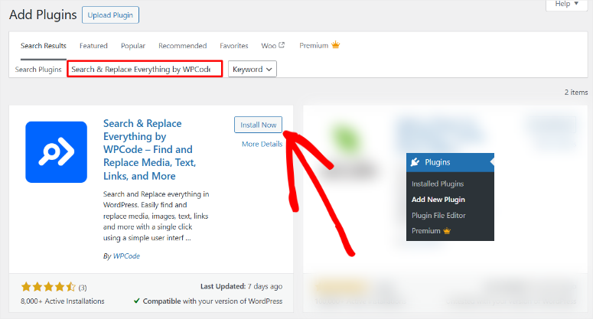Open the Recommended plugins tab

[x=183, y=46]
